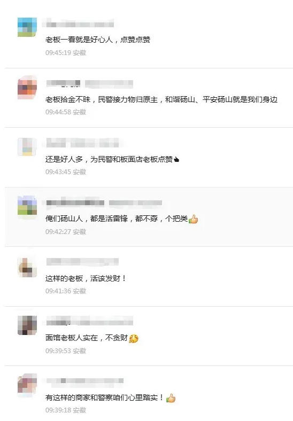This screenshot has width=293, height=421.
Task: Click the thumbs-up emoji after 个把类
Action: 193,219
